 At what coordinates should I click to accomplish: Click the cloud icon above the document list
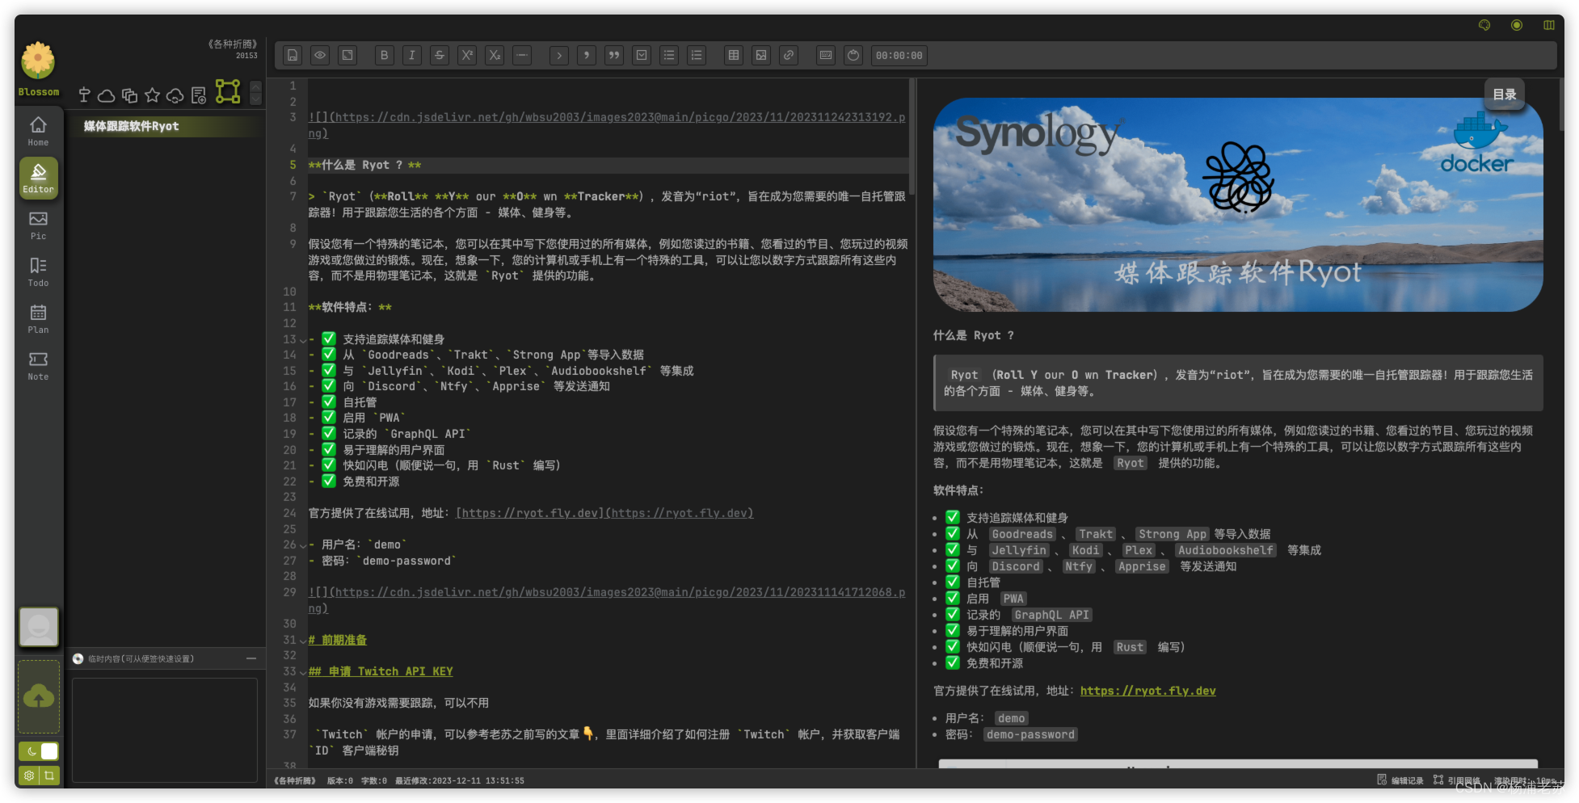(x=106, y=96)
